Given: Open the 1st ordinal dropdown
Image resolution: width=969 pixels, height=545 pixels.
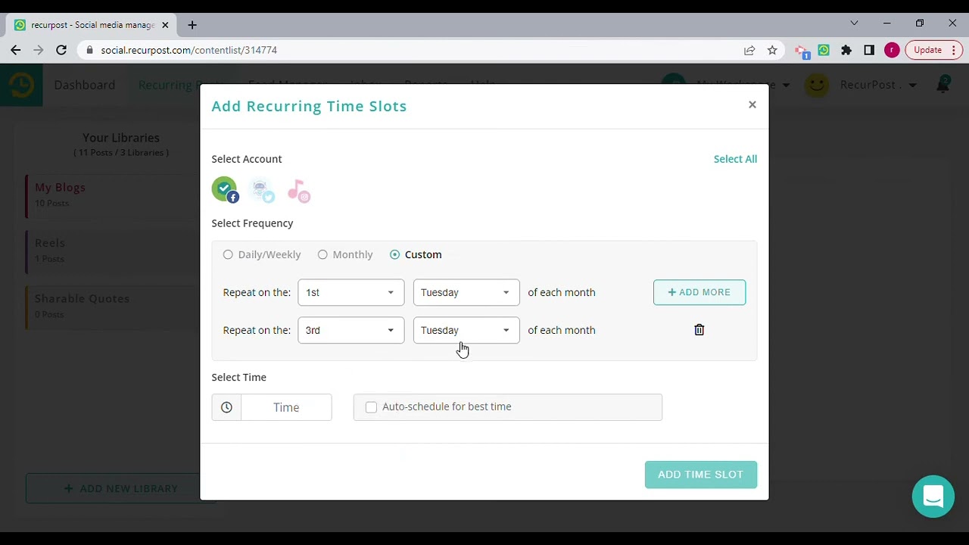Looking at the screenshot, I should click(x=351, y=292).
